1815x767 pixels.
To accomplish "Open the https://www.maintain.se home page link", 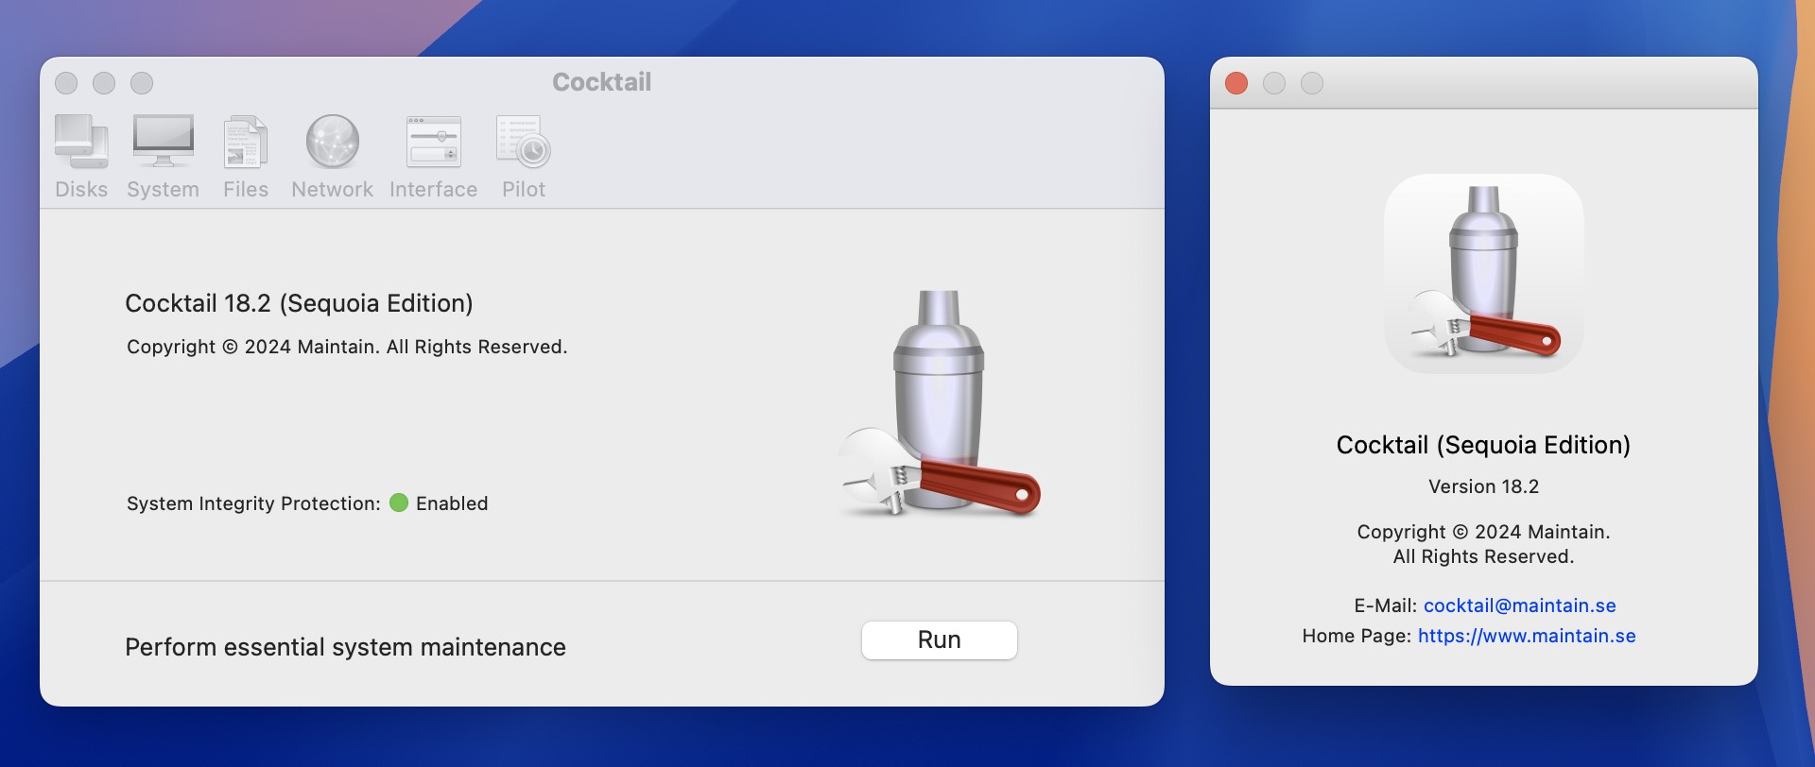I will coord(1527,636).
